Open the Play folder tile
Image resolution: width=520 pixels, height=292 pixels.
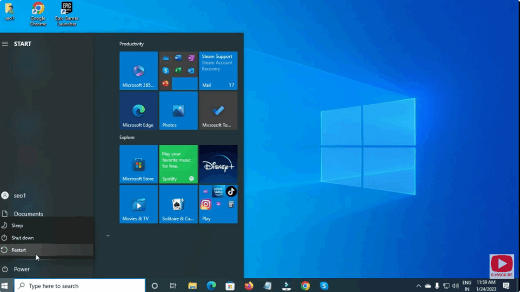click(x=218, y=204)
